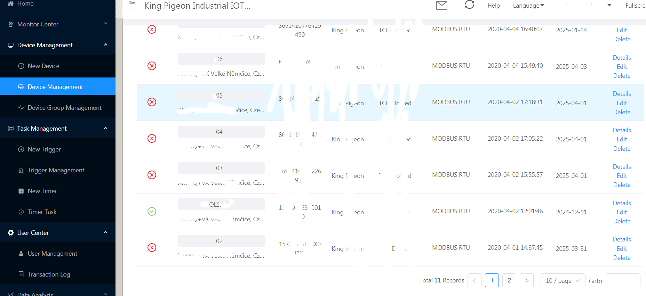The width and height of the screenshot is (646, 296).
Task: Select Trigger Management menu item
Action: tap(56, 170)
